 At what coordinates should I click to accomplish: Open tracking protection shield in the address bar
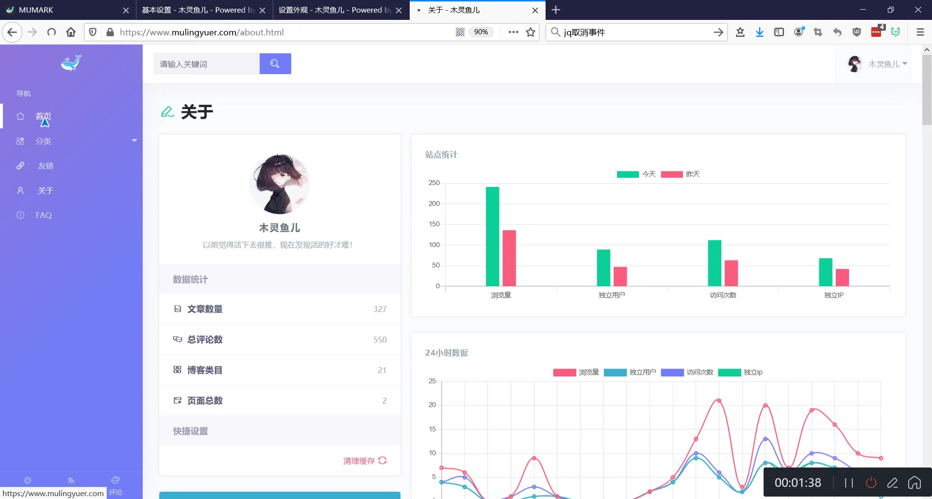point(93,32)
